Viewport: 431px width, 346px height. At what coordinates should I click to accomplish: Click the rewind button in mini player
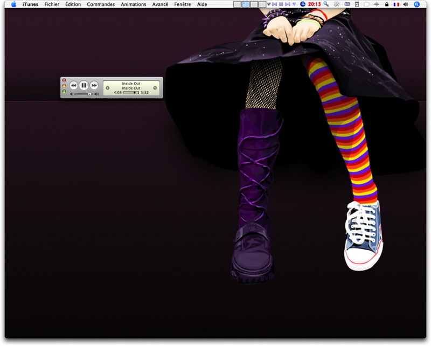point(73,85)
